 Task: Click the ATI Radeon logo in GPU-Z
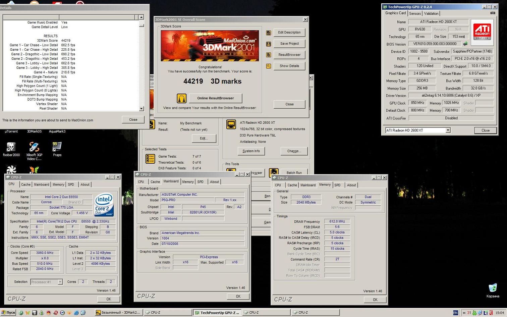click(x=482, y=32)
